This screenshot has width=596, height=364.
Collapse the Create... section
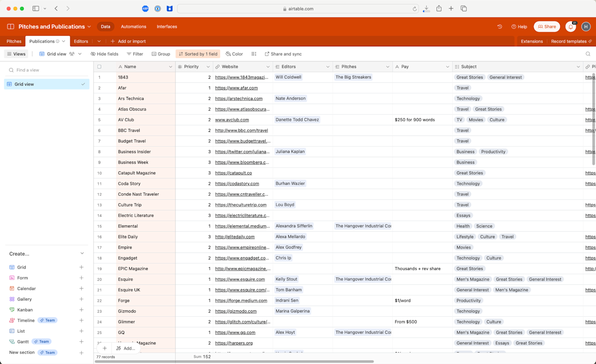pos(82,253)
